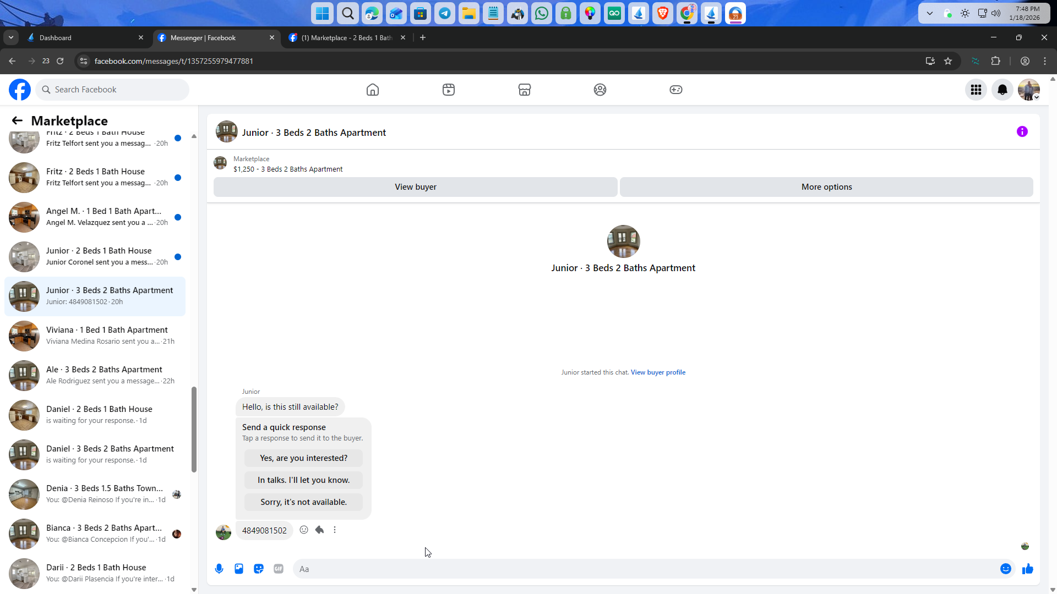
Task: Open conversation information purple icon
Action: 1022,131
